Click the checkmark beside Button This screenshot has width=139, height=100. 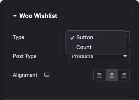point(72,37)
